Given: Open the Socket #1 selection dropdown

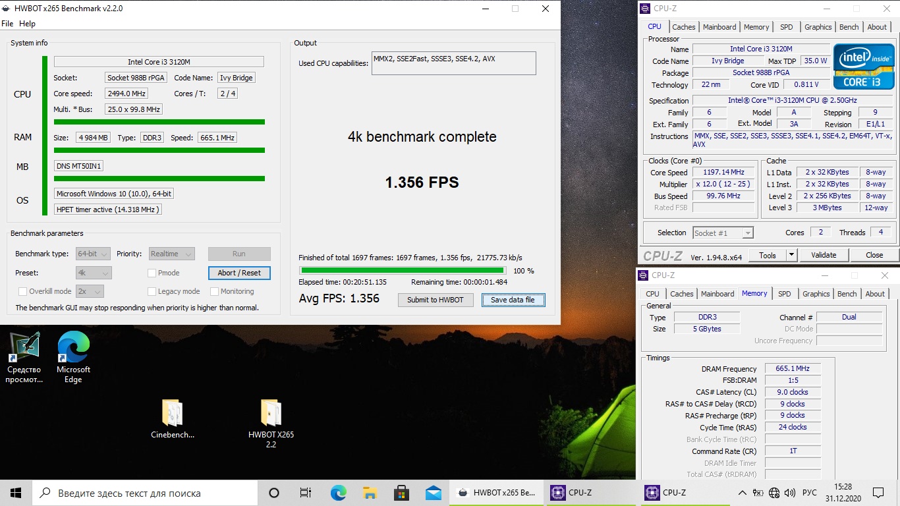Looking at the screenshot, I should point(722,233).
